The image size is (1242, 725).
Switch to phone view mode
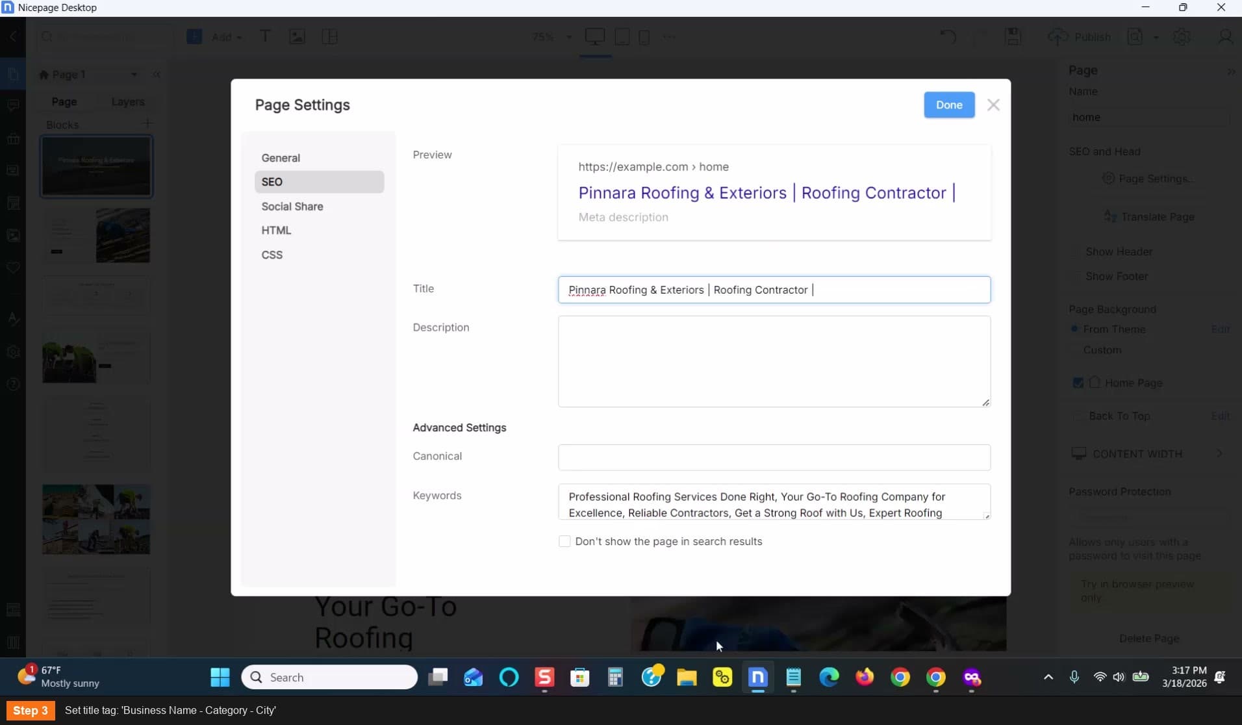644,37
